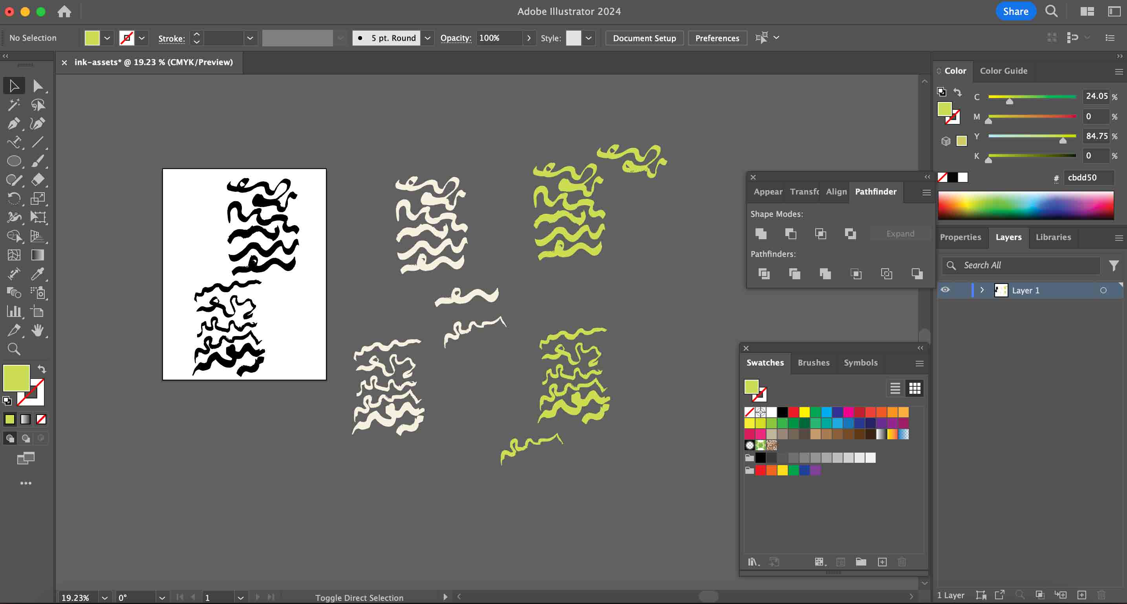Switch swatches to list view

(895, 388)
